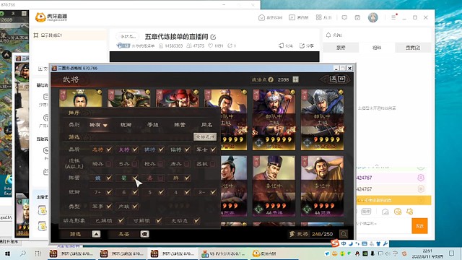Screen dimensions: 462x260
Task: Uncheck the 已解锁 dynamic image checkbox
Action: [121, 220]
